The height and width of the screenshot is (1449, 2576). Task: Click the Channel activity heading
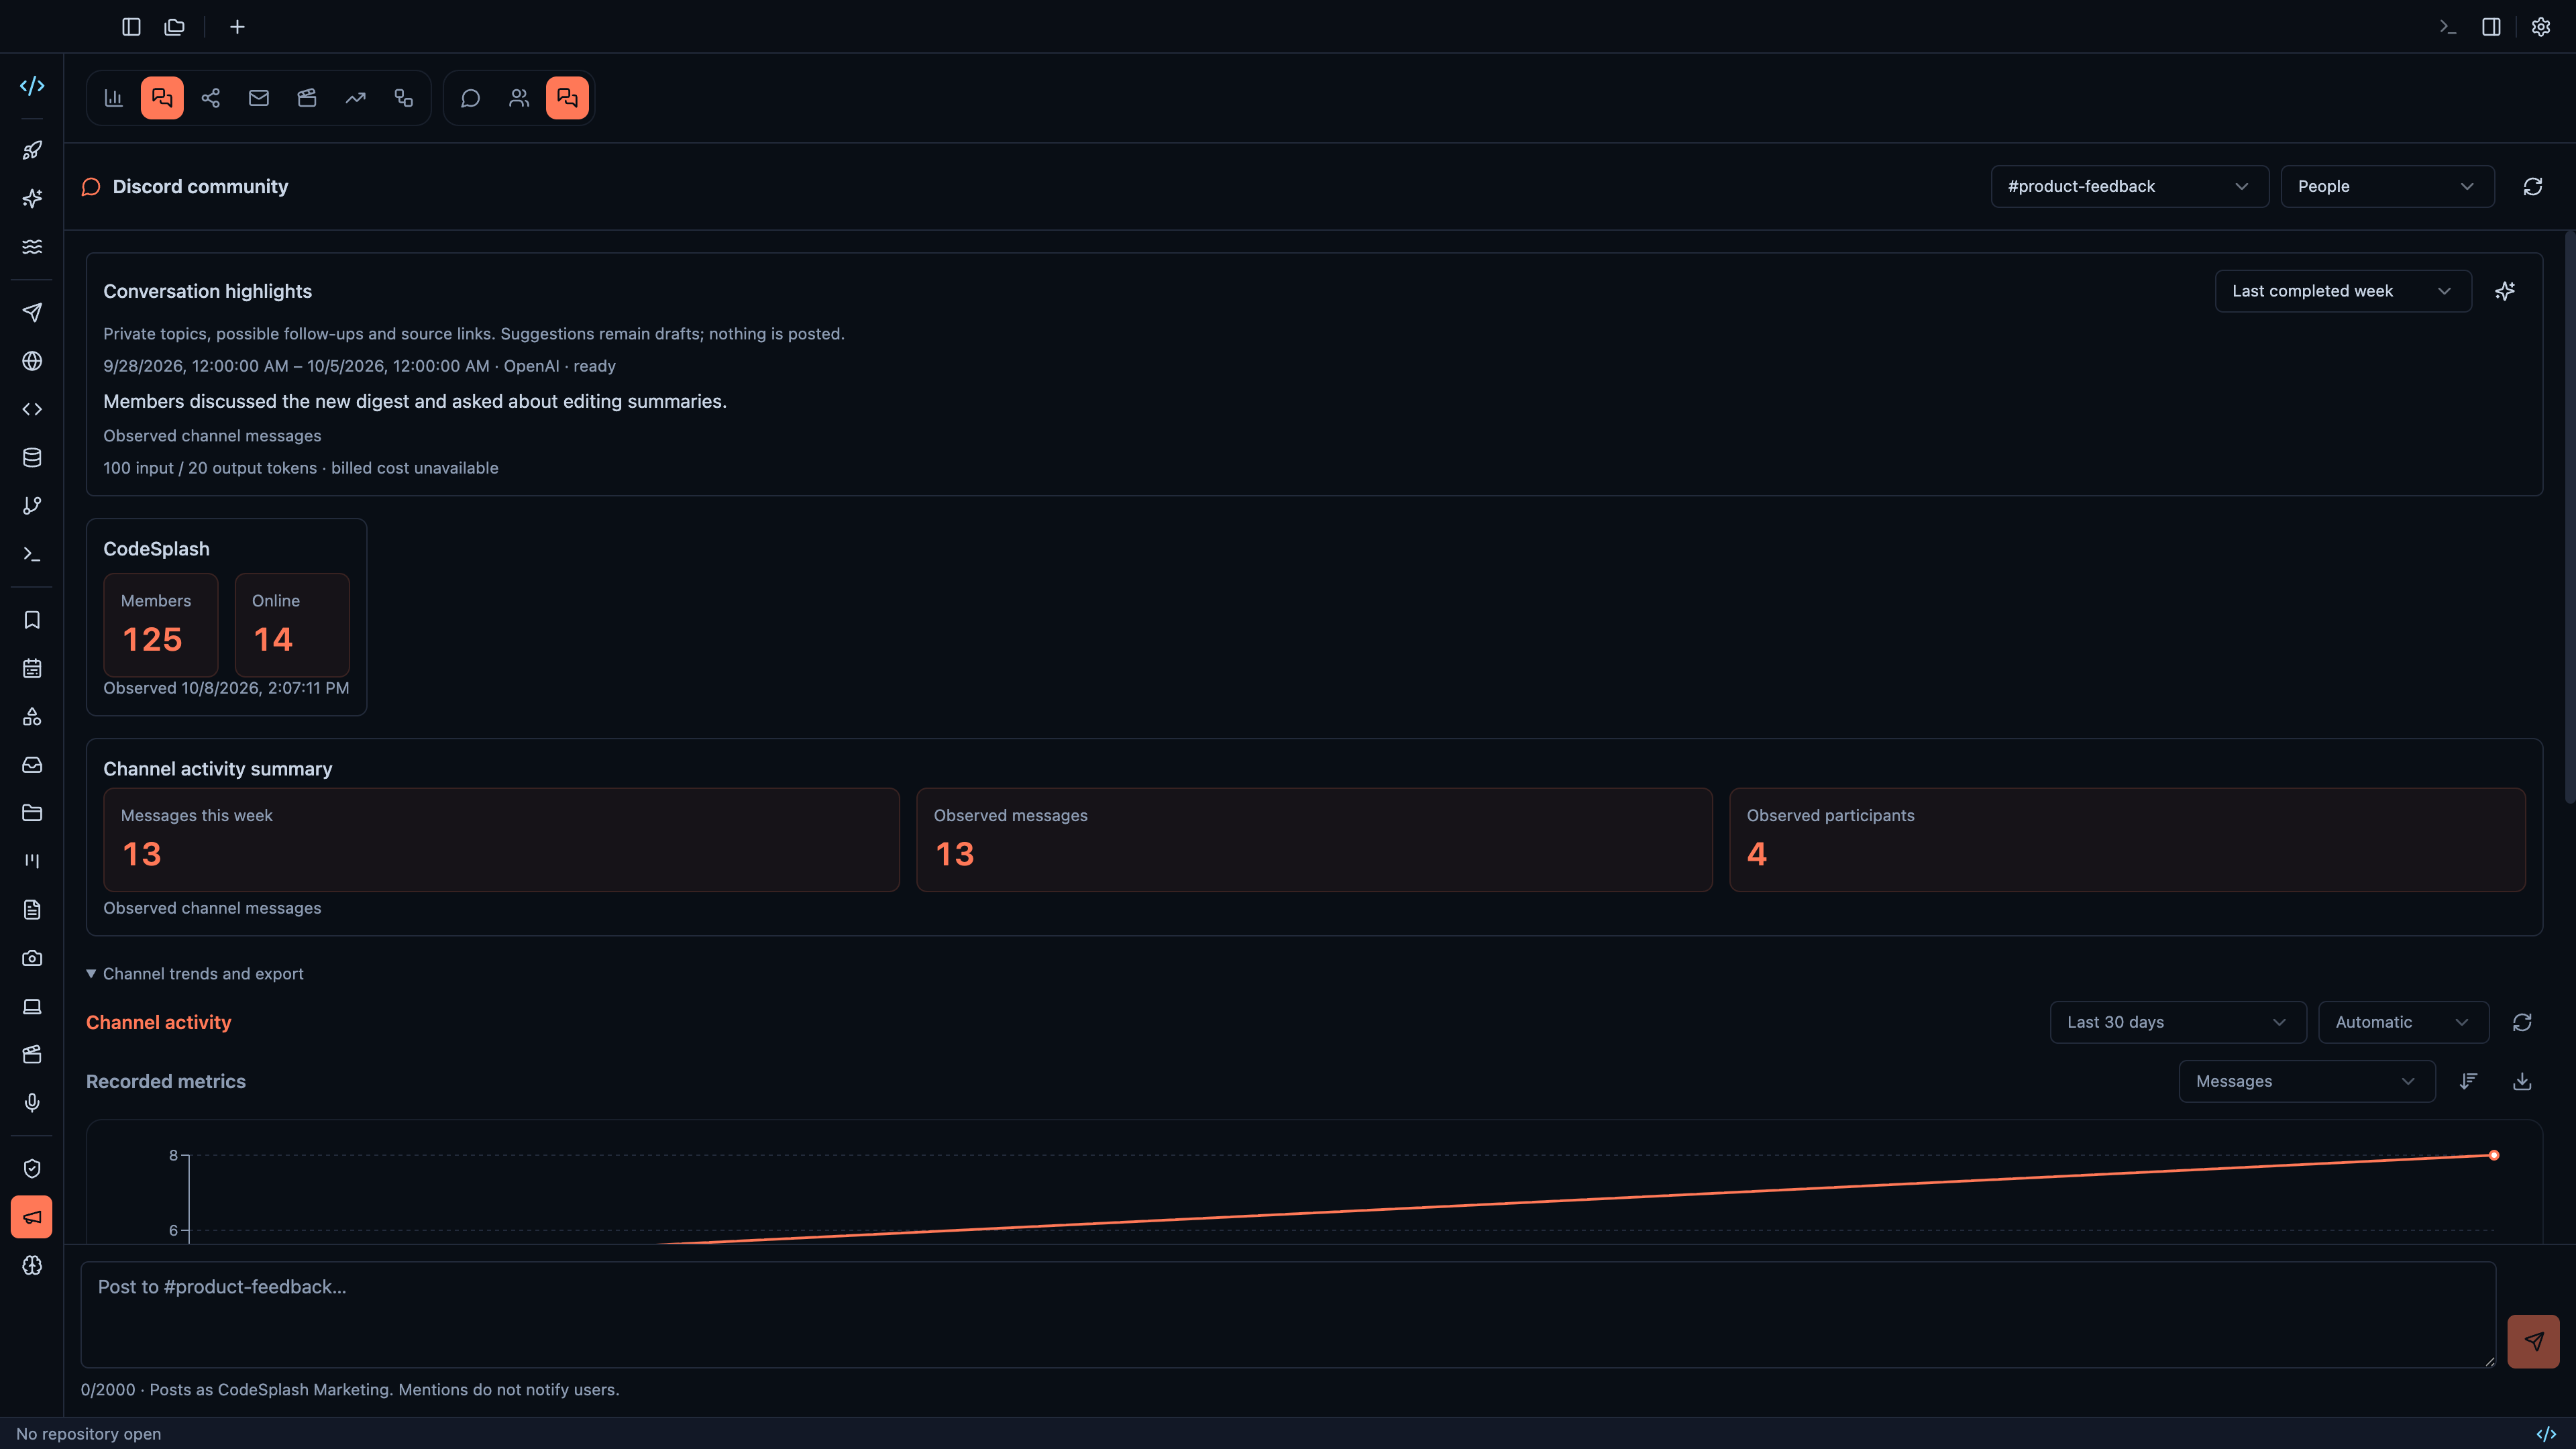(x=159, y=1022)
